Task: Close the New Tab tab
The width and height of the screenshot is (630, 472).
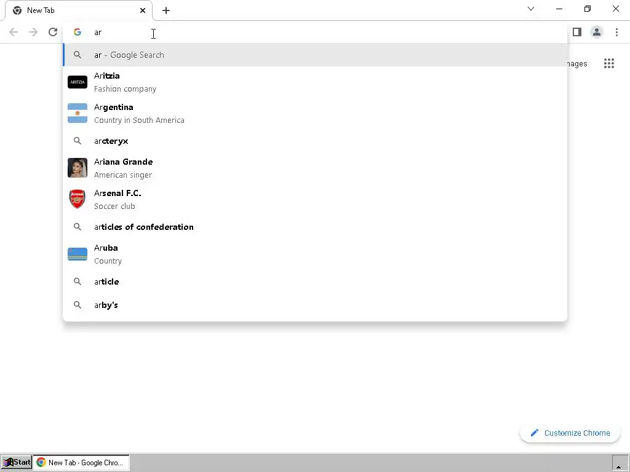Action: [x=143, y=10]
